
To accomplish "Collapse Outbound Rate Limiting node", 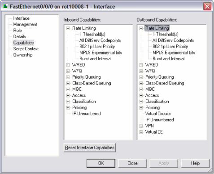I will tap(141, 28).
